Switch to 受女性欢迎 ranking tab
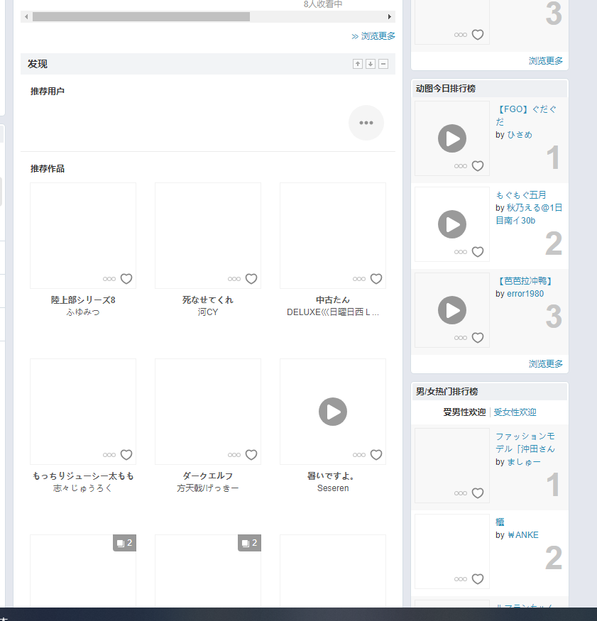Viewport: 597px width, 621px height. tap(515, 412)
